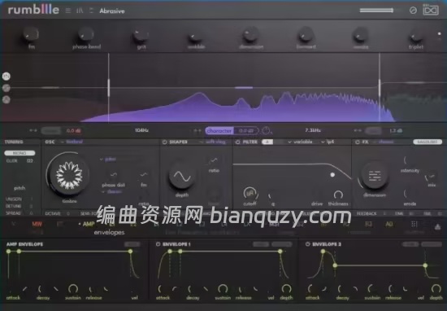Image resolution: width=447 pixels, height=311 pixels.
Task: Select the AMP envelopes tab
Action: coord(89,224)
